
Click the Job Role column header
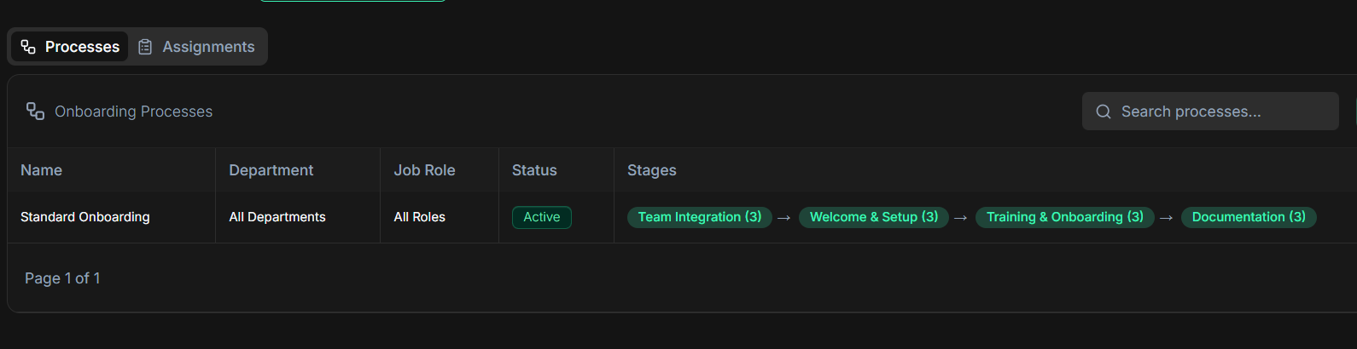(x=424, y=170)
